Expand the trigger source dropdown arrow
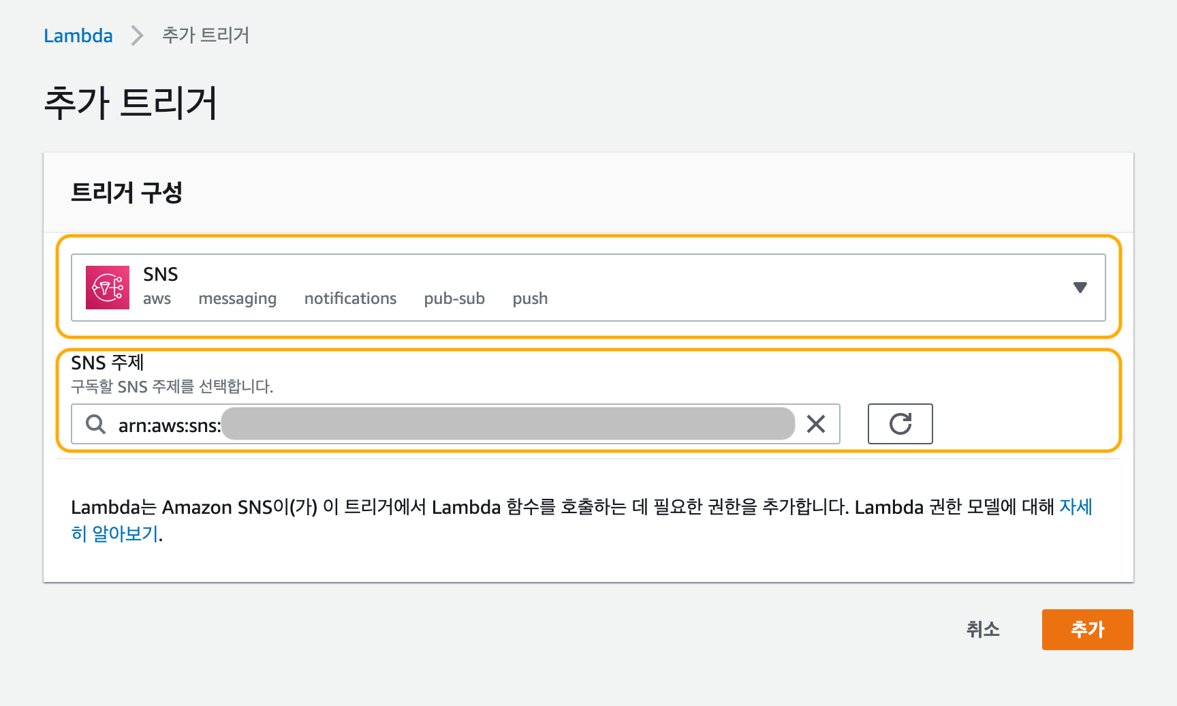The width and height of the screenshot is (1177, 706). click(1080, 288)
